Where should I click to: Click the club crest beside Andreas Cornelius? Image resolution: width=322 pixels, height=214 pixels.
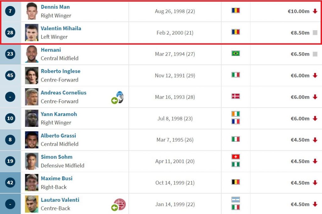[120, 97]
